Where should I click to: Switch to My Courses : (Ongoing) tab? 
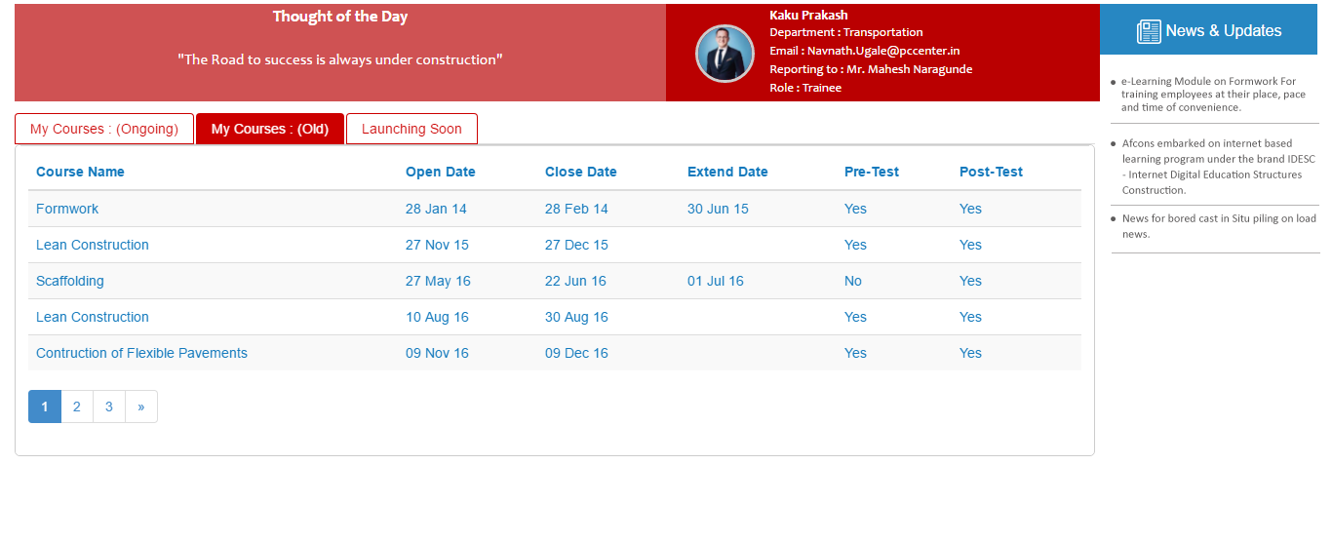coord(104,129)
